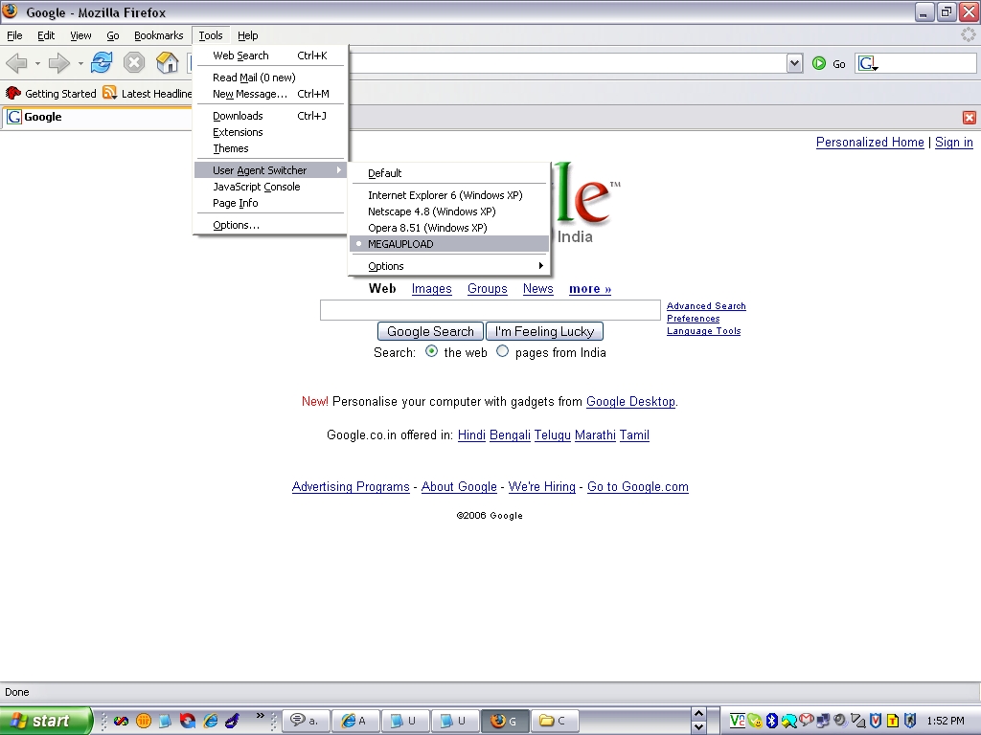981x735 pixels.
Task: Switch to the Firefox 'G' taskbar button
Action: (505, 721)
